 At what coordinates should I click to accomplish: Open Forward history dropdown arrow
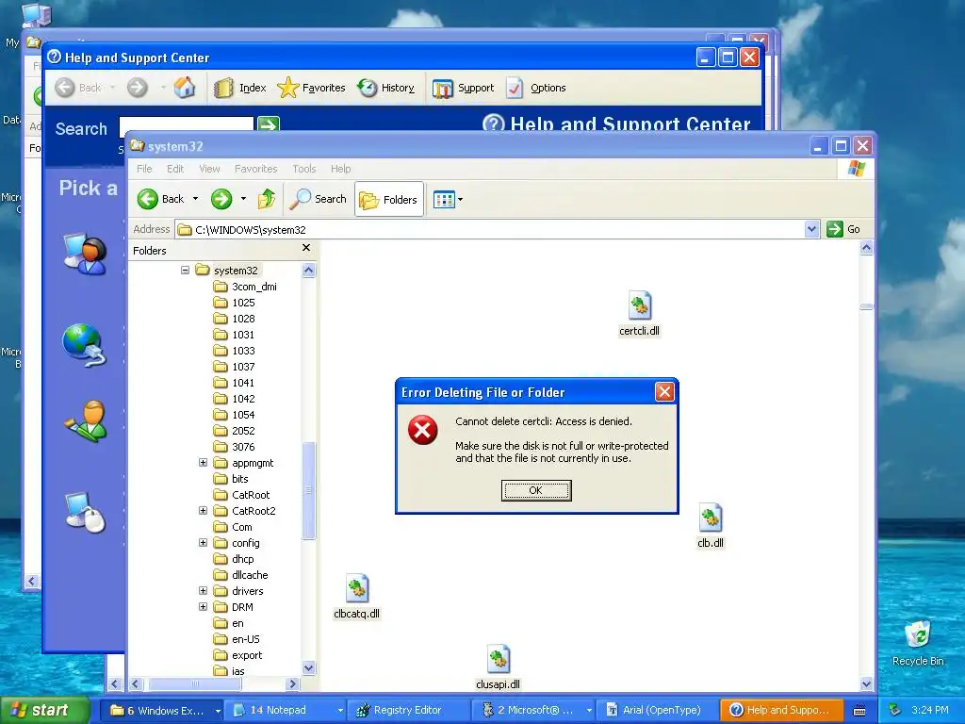point(243,199)
